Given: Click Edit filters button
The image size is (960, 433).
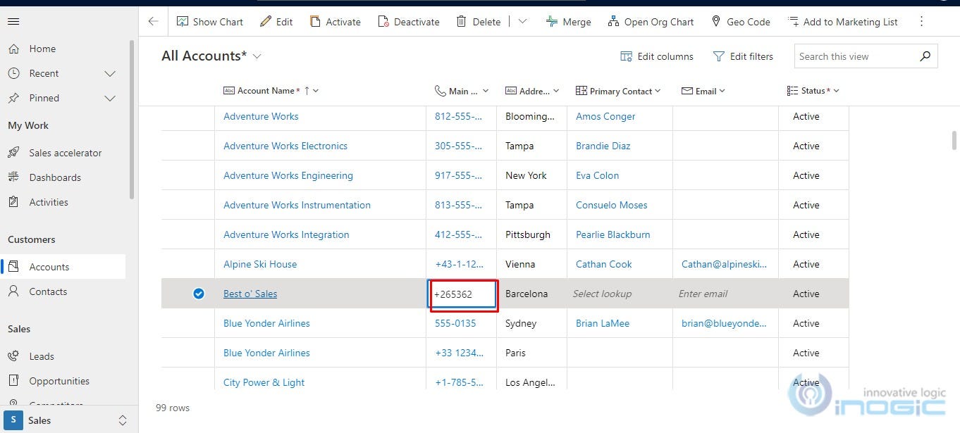Looking at the screenshot, I should 743,56.
